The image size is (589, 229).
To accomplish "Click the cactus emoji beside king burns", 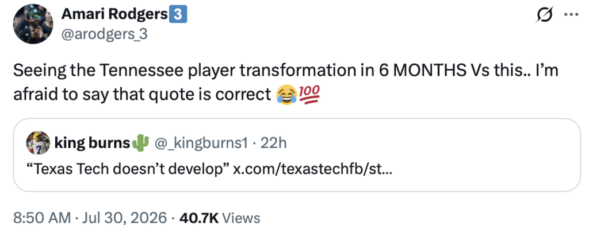I will (140, 143).
